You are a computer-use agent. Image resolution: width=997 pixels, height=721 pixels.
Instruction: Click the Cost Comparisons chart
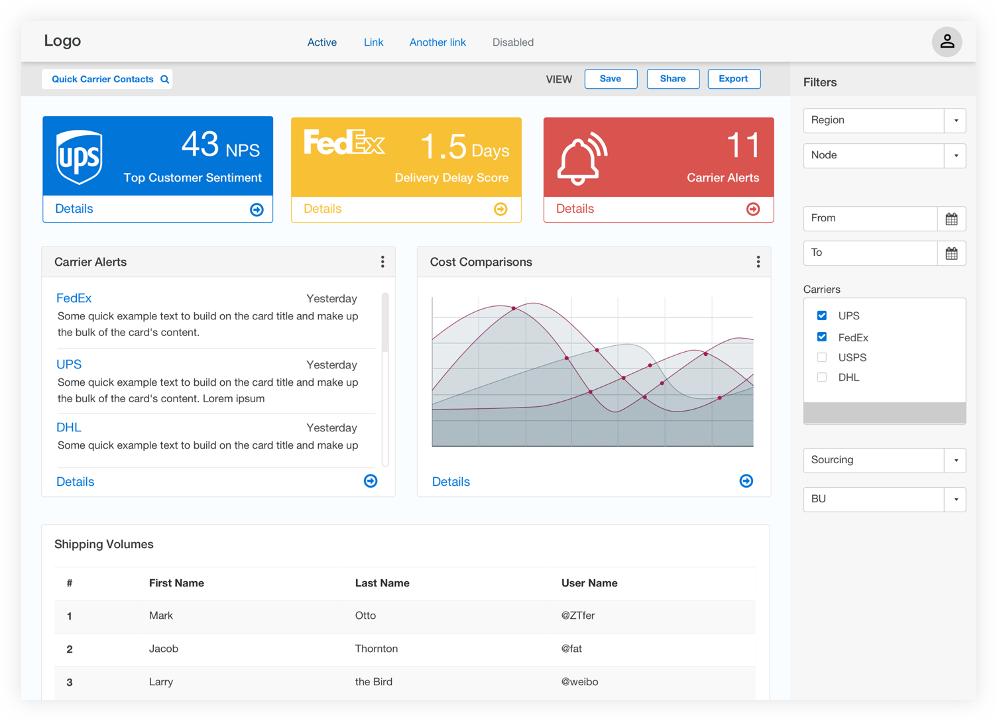[x=593, y=372]
